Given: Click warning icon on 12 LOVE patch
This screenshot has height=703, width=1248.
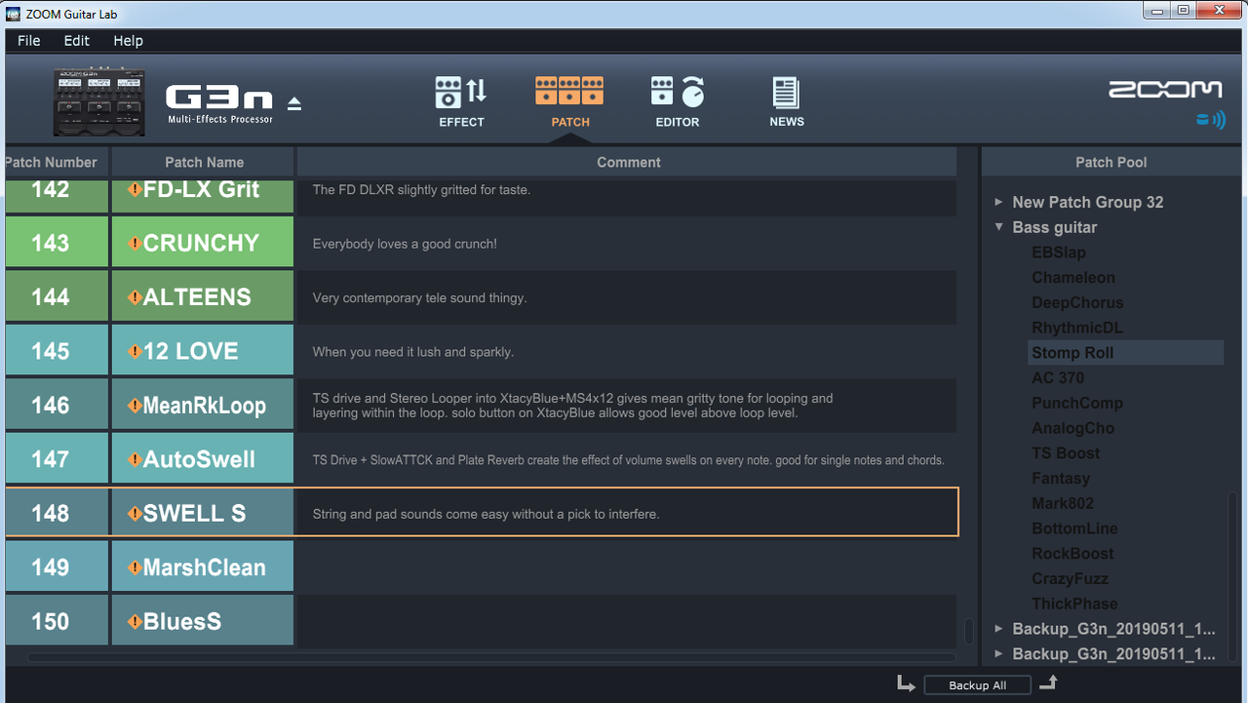Looking at the screenshot, I should [135, 351].
